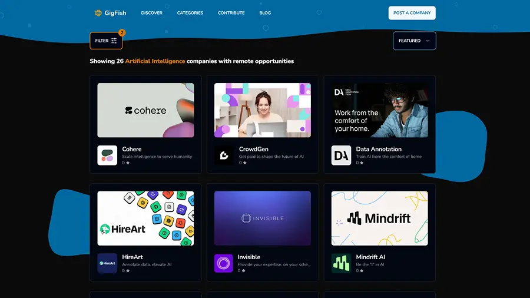530x298 pixels.
Task: Click the CrowdGen company logo icon
Action: pos(224,155)
